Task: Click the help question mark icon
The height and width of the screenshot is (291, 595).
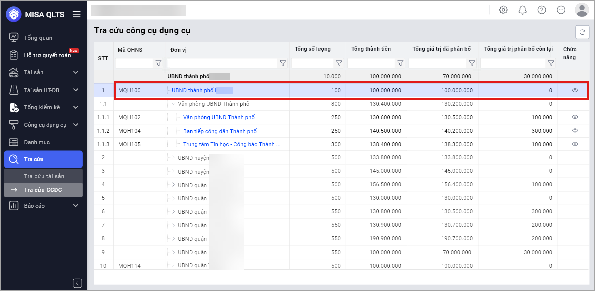Action: click(x=542, y=10)
